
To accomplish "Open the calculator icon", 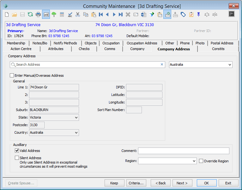I will (62, 14).
